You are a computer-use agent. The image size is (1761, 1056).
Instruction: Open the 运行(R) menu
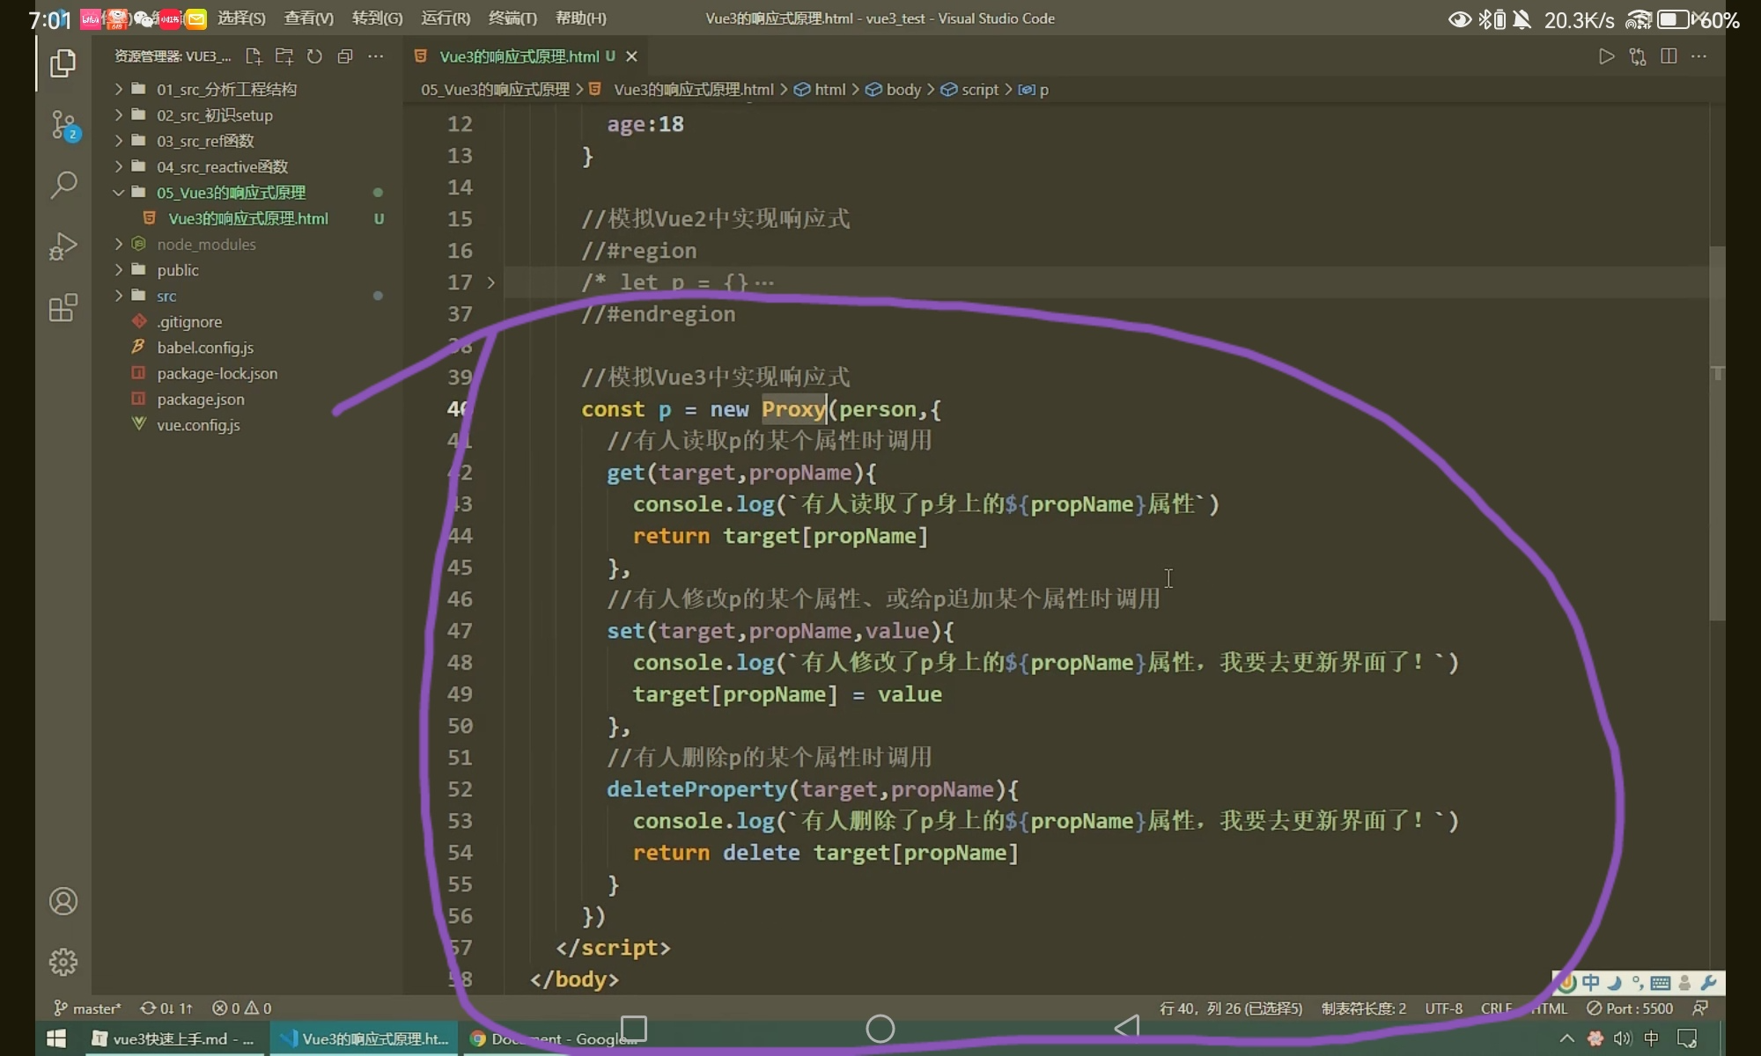[446, 18]
